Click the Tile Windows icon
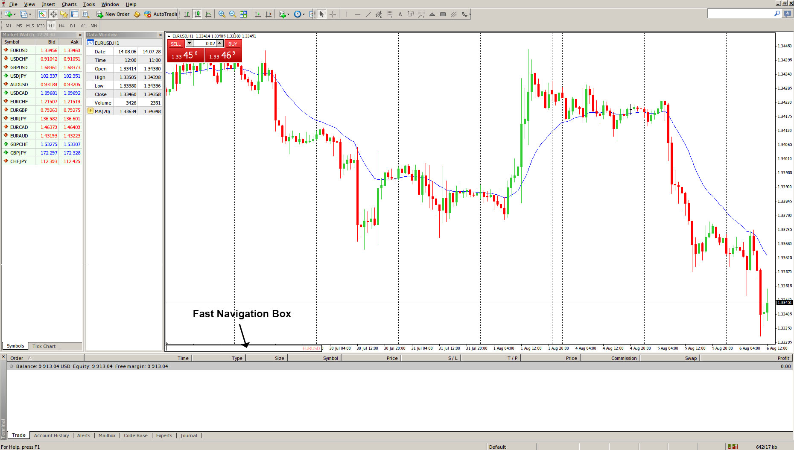Image resolution: width=794 pixels, height=450 pixels. pos(243,14)
